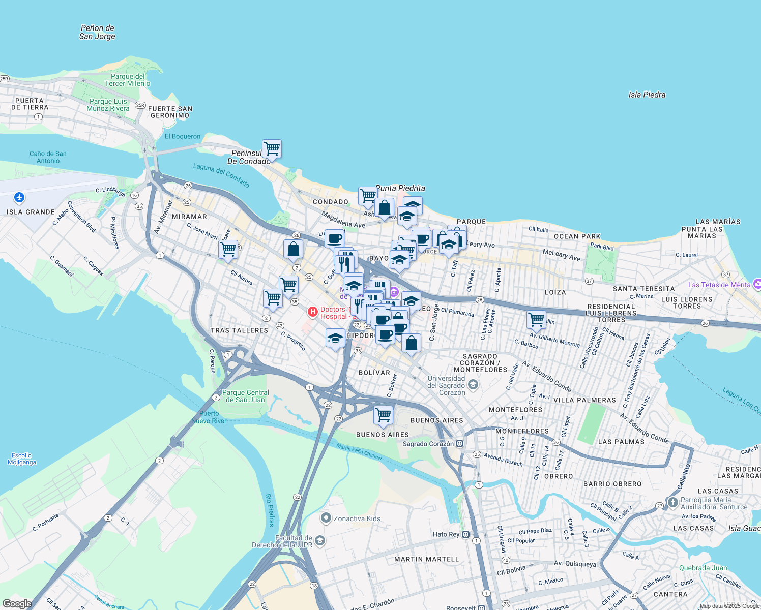Open the coffee cup marker near Magdalena Ave
Screen dimensions: 761x610
[334, 239]
